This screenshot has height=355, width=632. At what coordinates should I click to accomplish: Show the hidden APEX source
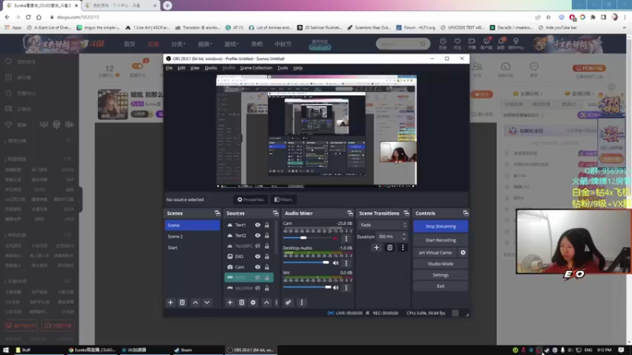coord(258,278)
